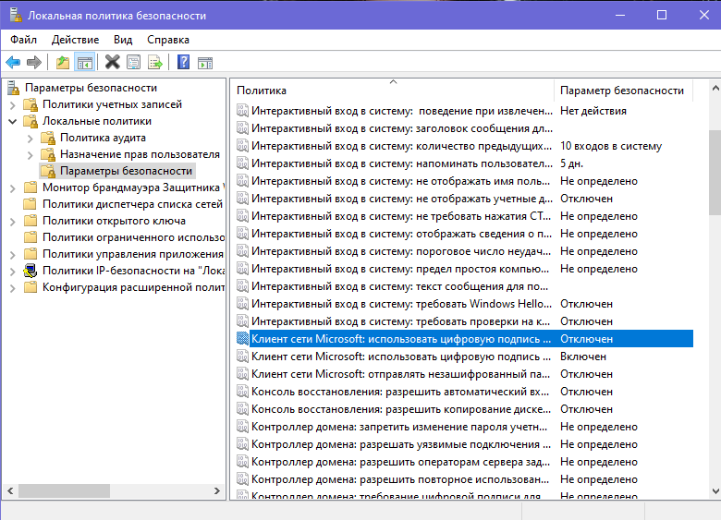721x520 pixels.
Task: Open the Действие menu
Action: coord(75,40)
